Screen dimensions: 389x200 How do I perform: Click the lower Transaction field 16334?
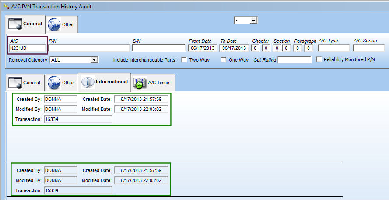[78, 190]
